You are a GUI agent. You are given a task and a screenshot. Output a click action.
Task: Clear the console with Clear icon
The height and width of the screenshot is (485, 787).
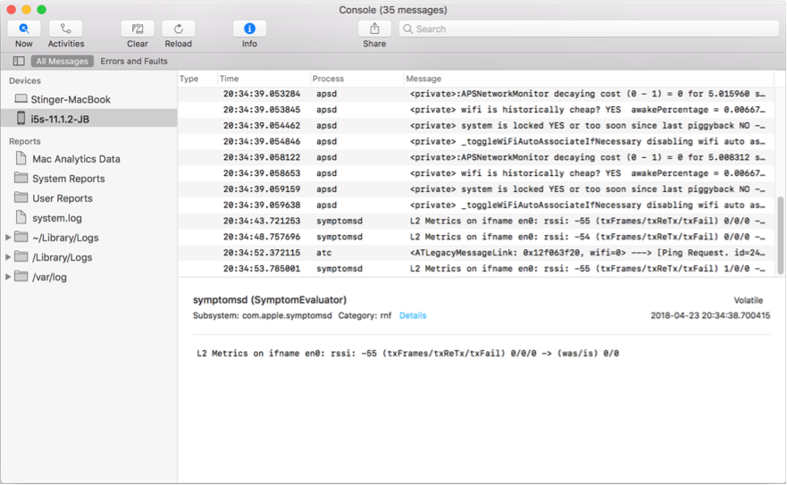tap(137, 29)
